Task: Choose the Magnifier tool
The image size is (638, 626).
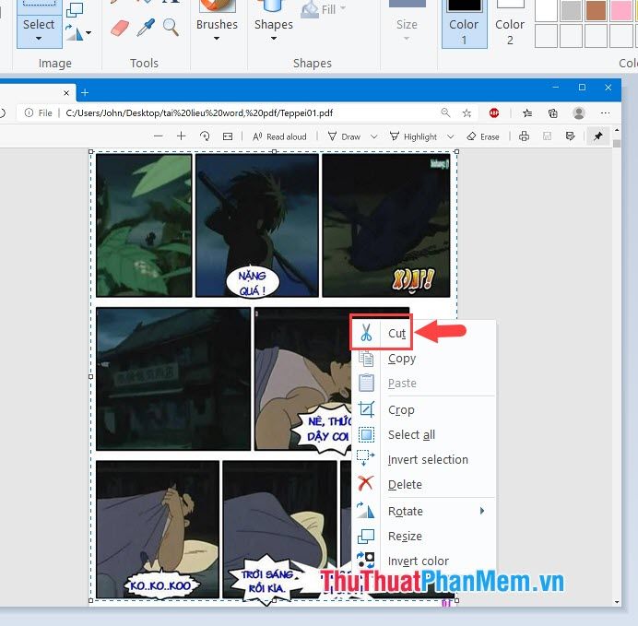Action: click(x=171, y=28)
